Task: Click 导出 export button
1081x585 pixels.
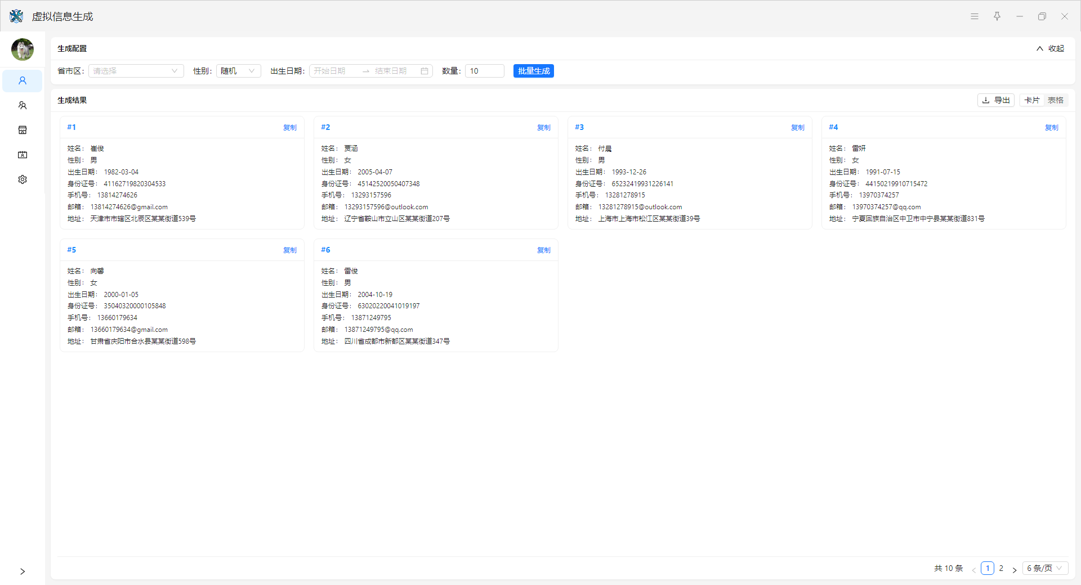Action: (996, 100)
